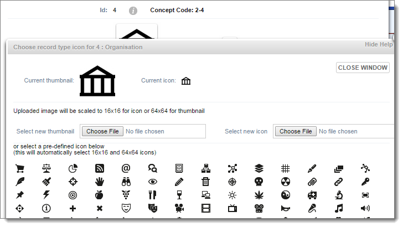Image resolution: width=403 pixels, height=227 pixels.
Task: Pick the @ symbol icon
Action: coord(126,169)
